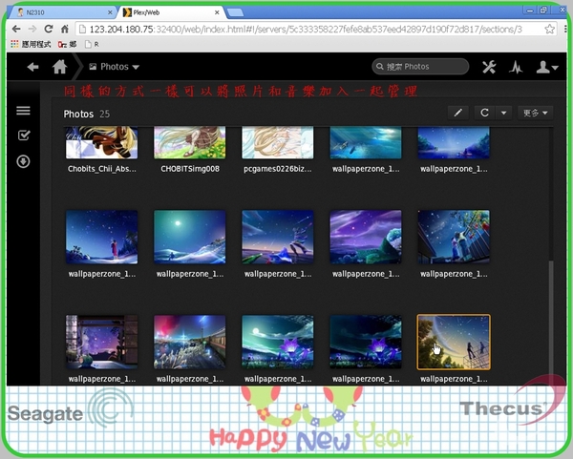
Task: Click the refresh library icon
Action: 485,113
